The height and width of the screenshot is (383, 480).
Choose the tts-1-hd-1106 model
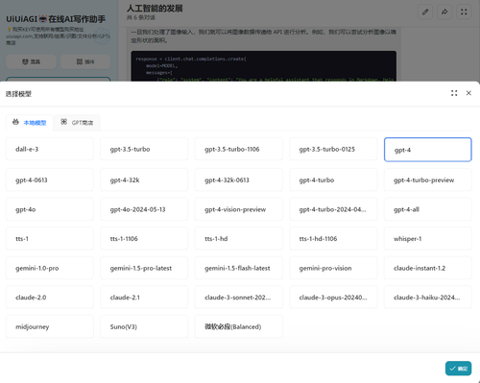[333, 238]
